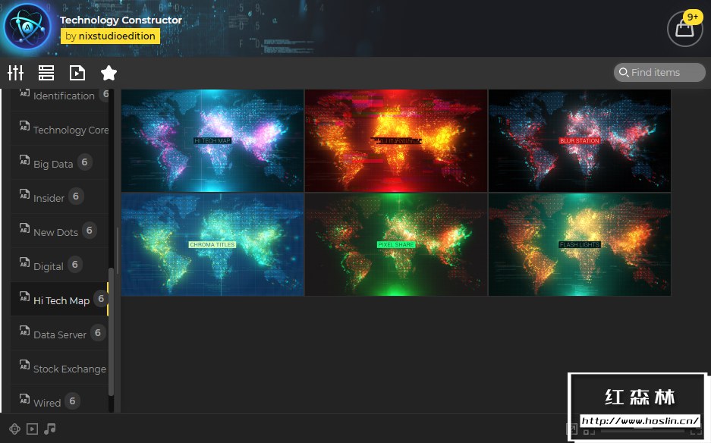Click the AE file icon beside Wired

[x=24, y=398]
